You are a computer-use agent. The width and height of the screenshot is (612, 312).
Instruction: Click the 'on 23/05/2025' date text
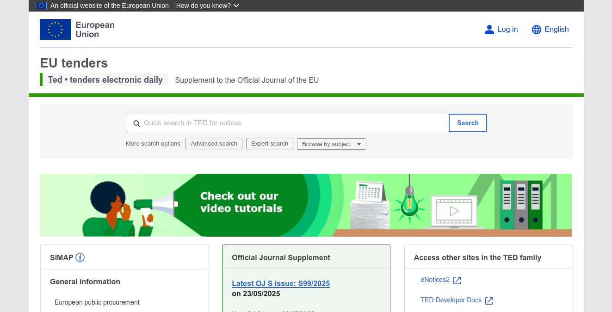tap(256, 294)
